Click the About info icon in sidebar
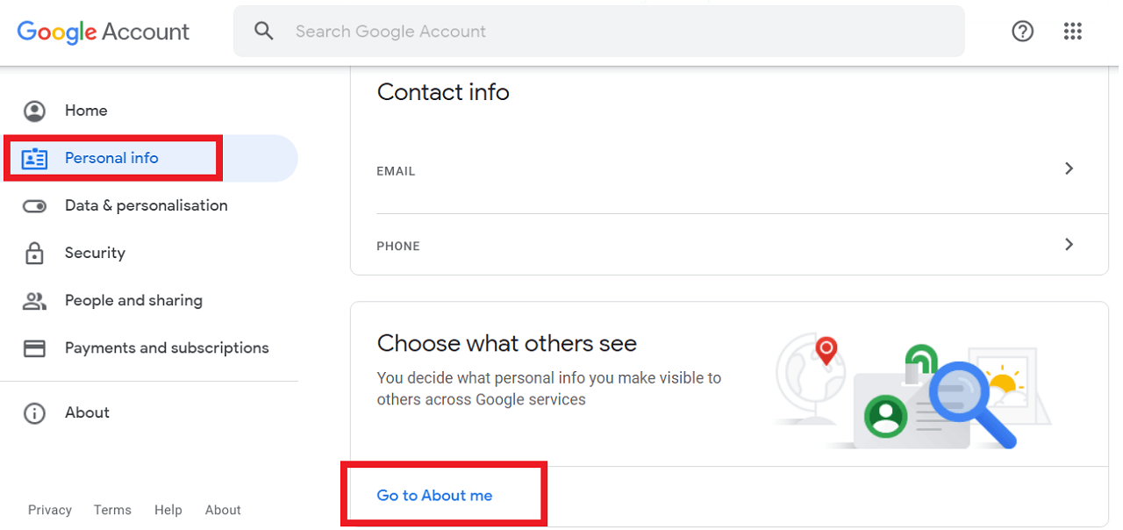The width and height of the screenshot is (1123, 530). click(34, 412)
